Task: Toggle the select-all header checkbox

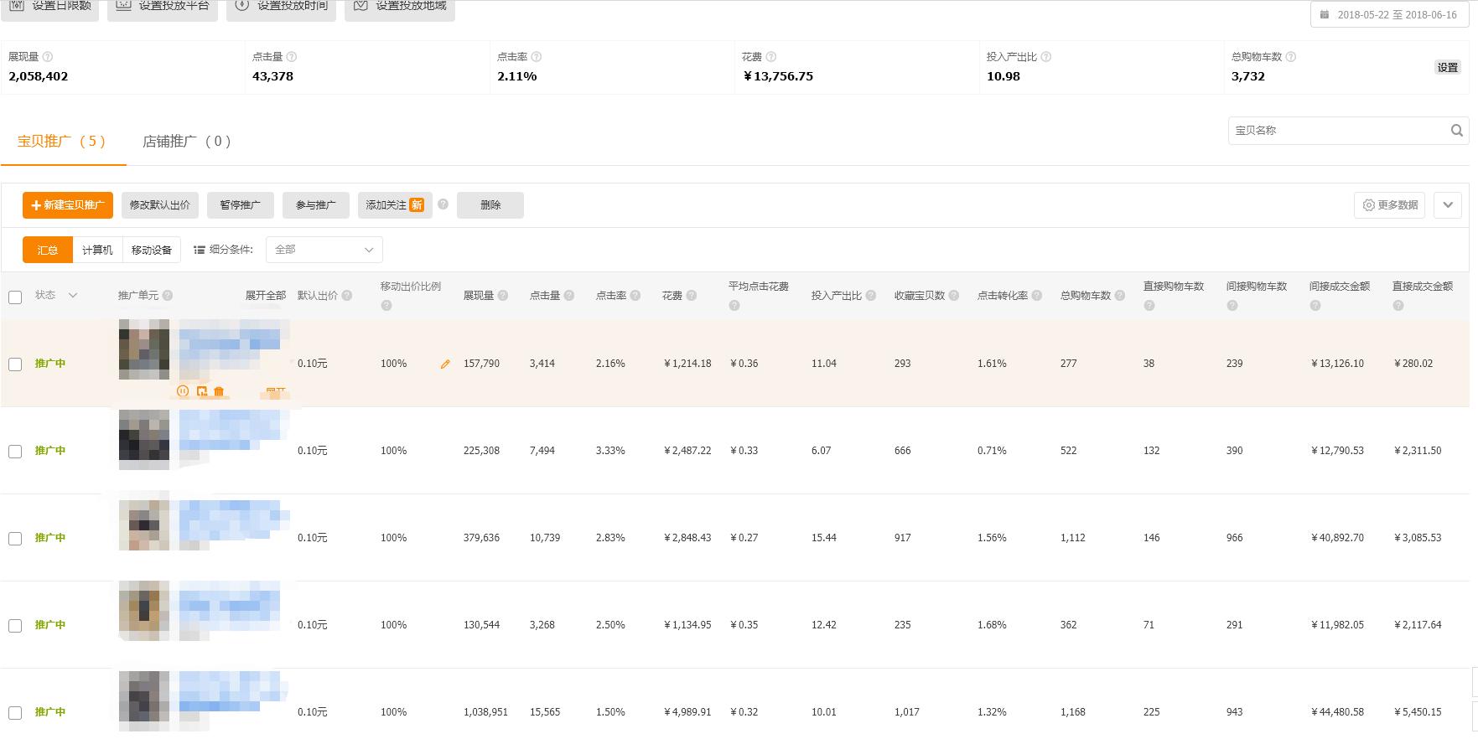Action: (15, 297)
